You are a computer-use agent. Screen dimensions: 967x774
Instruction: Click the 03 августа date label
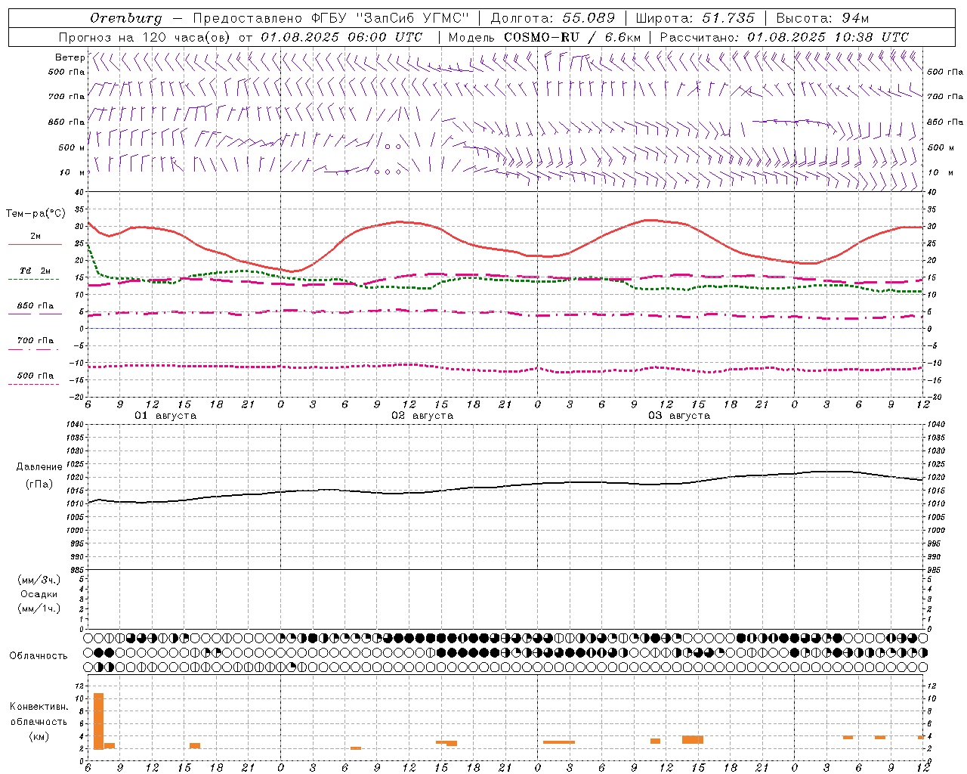coord(679,416)
